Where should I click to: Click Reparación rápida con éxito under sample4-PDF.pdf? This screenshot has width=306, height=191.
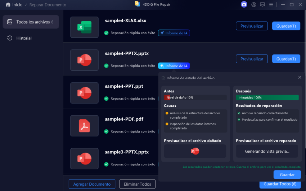pos(133,132)
